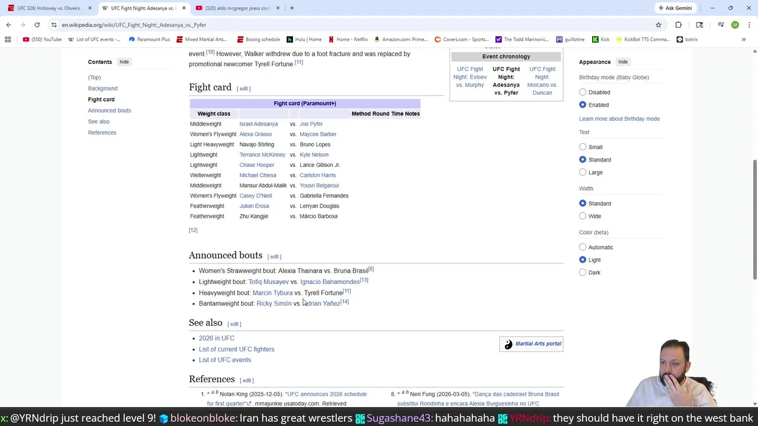This screenshot has height=426, width=758.
Task: Open Alexa Grasso article link
Action: click(255, 134)
